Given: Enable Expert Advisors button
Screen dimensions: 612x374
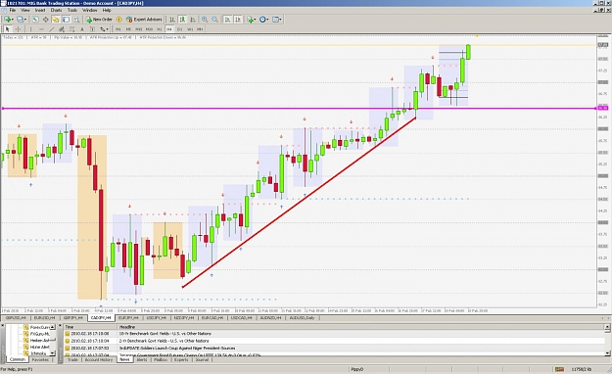Looking at the screenshot, I should coord(144,20).
